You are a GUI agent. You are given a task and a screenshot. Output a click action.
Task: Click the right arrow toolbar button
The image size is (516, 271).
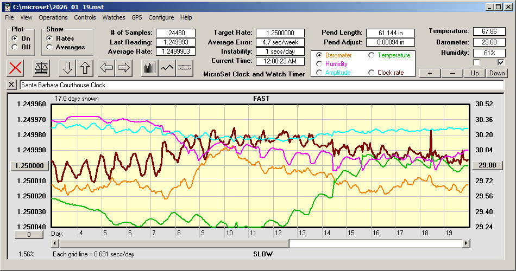point(124,68)
